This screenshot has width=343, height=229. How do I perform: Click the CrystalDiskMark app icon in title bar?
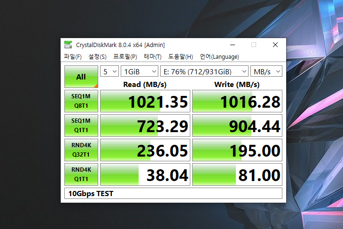68,45
